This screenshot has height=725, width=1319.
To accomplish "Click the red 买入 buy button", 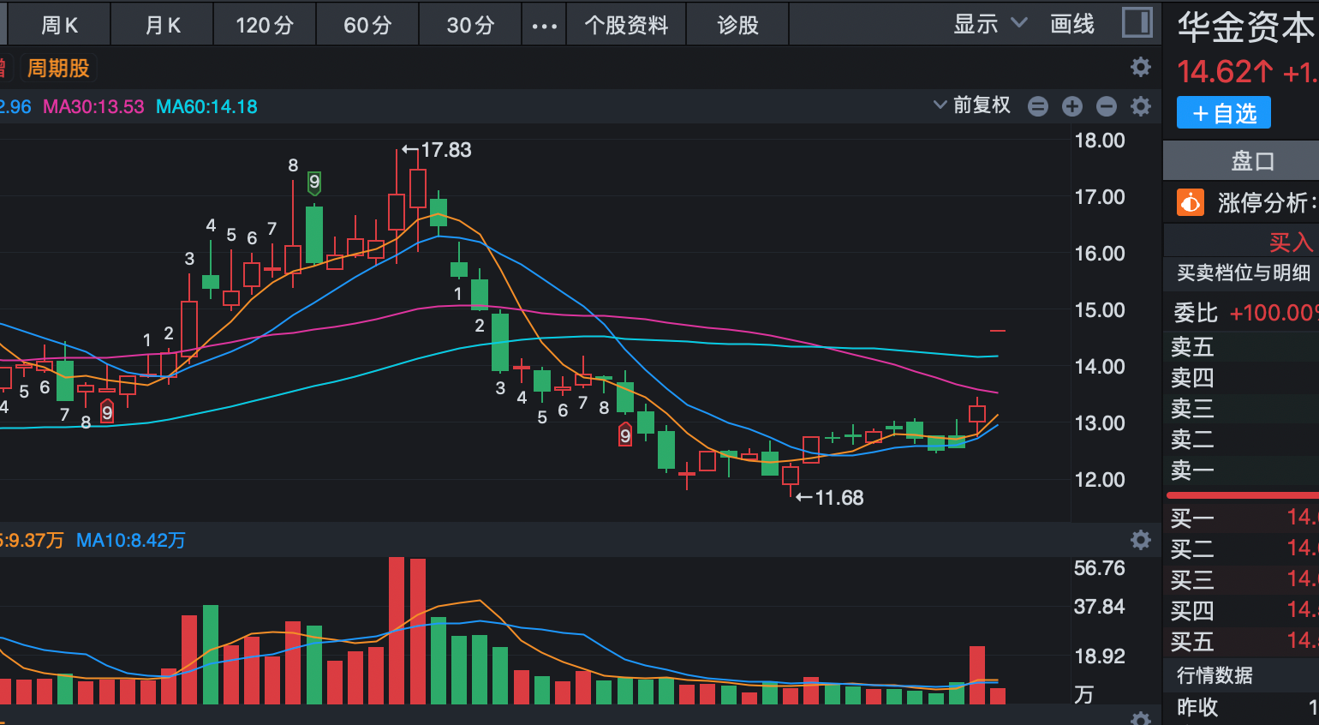I will (x=1292, y=243).
